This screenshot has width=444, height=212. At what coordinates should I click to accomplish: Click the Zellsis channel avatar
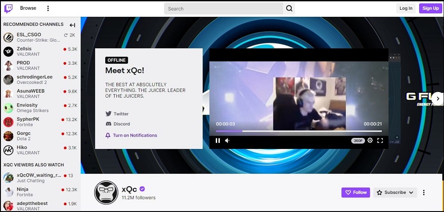tap(8, 51)
